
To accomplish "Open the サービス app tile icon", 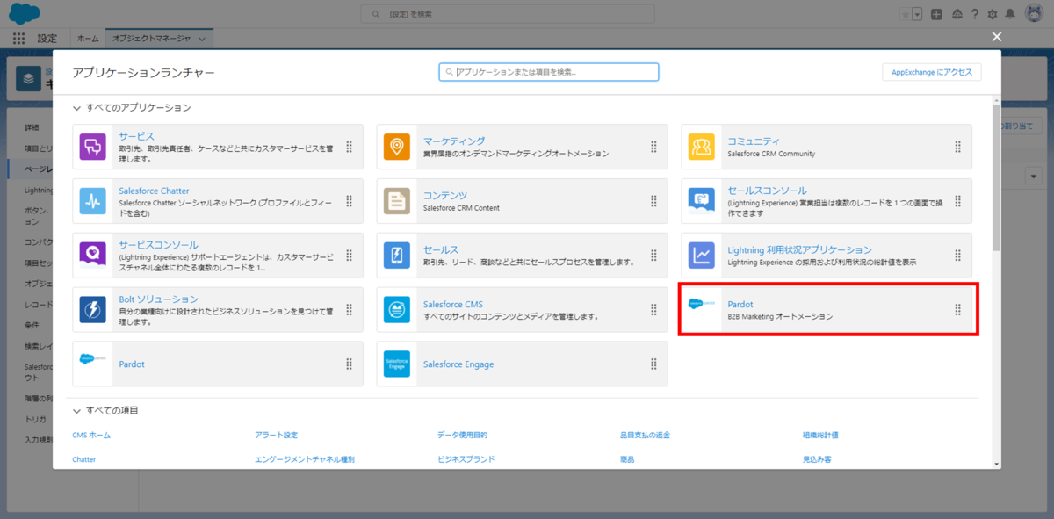I will coord(92,147).
